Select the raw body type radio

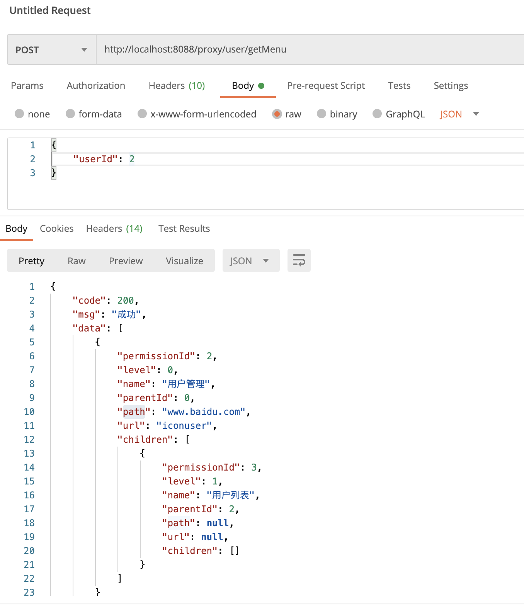pyautogui.click(x=277, y=114)
